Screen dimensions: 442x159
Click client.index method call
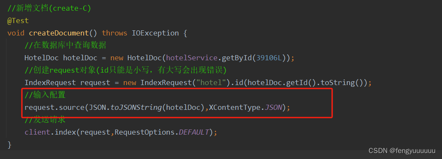click(50, 132)
